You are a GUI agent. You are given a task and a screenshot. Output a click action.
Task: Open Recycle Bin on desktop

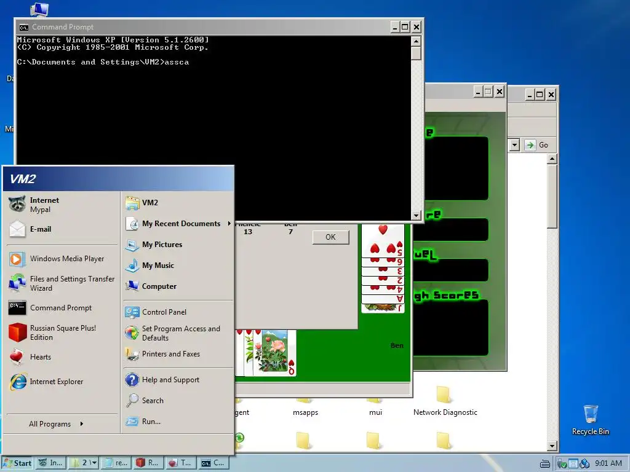590,420
